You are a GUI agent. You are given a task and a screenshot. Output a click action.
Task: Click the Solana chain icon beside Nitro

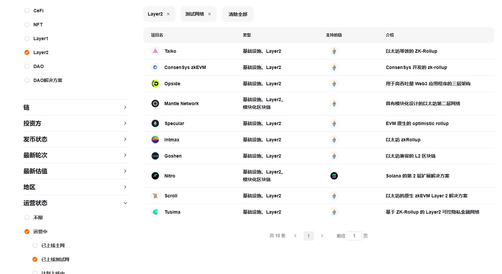click(x=334, y=175)
